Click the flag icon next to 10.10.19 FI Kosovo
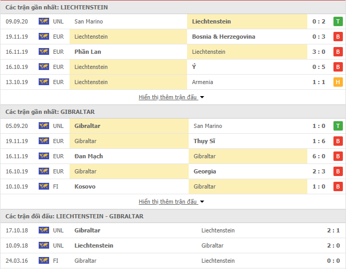Image resolution: width=346 pixels, height=269 pixels. pos(44,186)
